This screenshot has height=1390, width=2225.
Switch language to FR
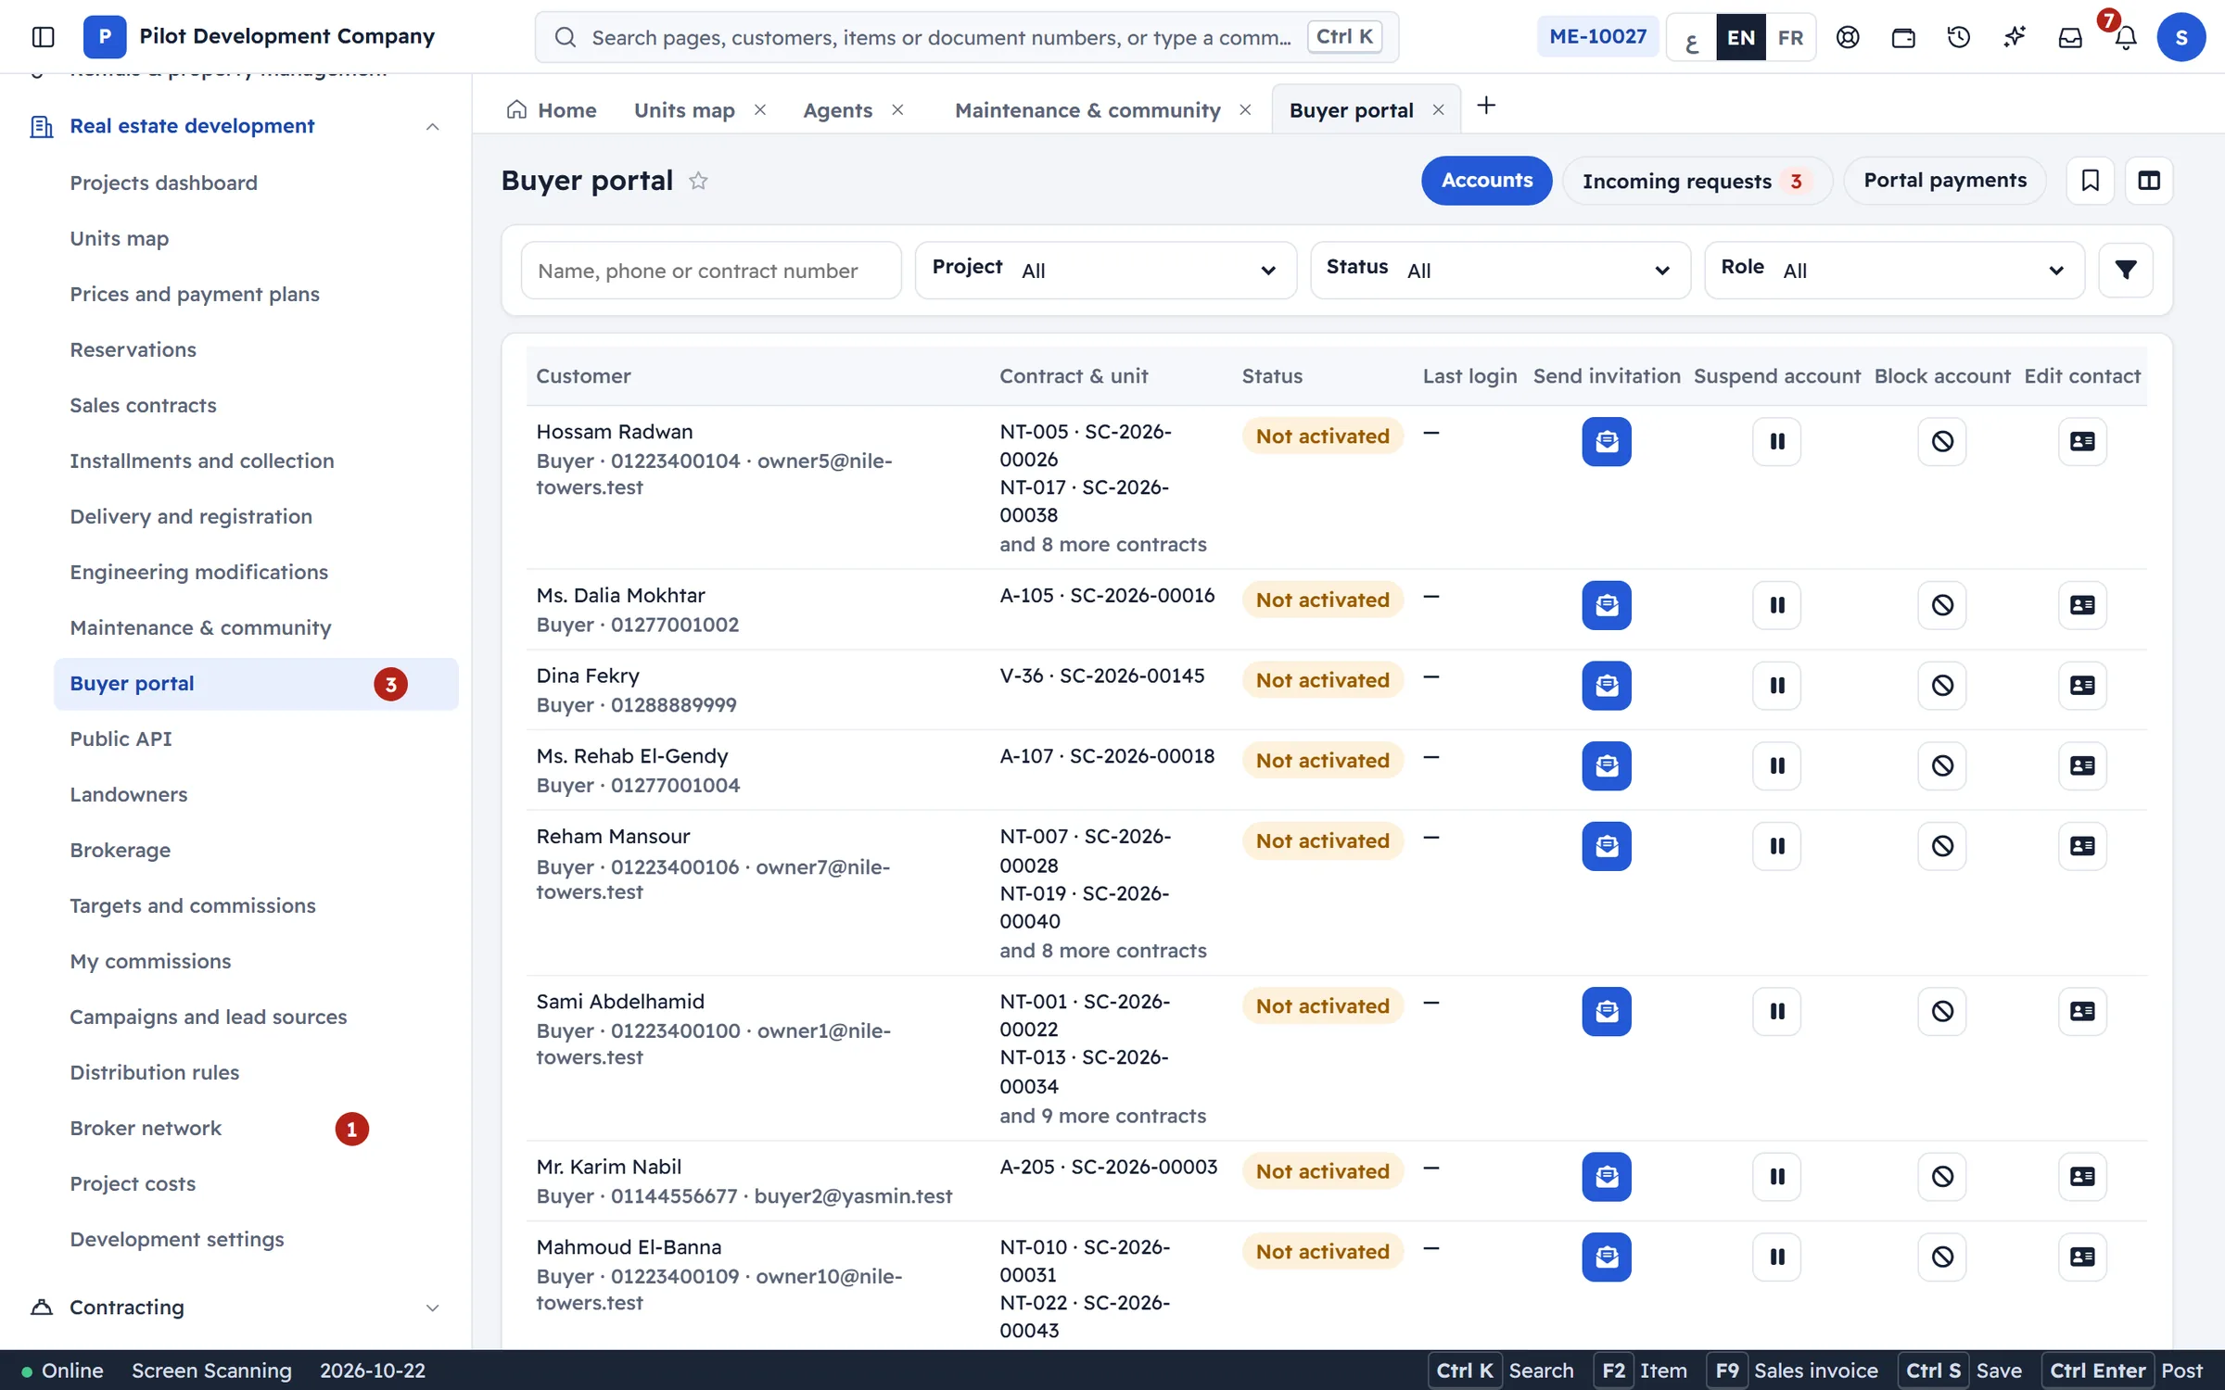pyautogui.click(x=1790, y=37)
